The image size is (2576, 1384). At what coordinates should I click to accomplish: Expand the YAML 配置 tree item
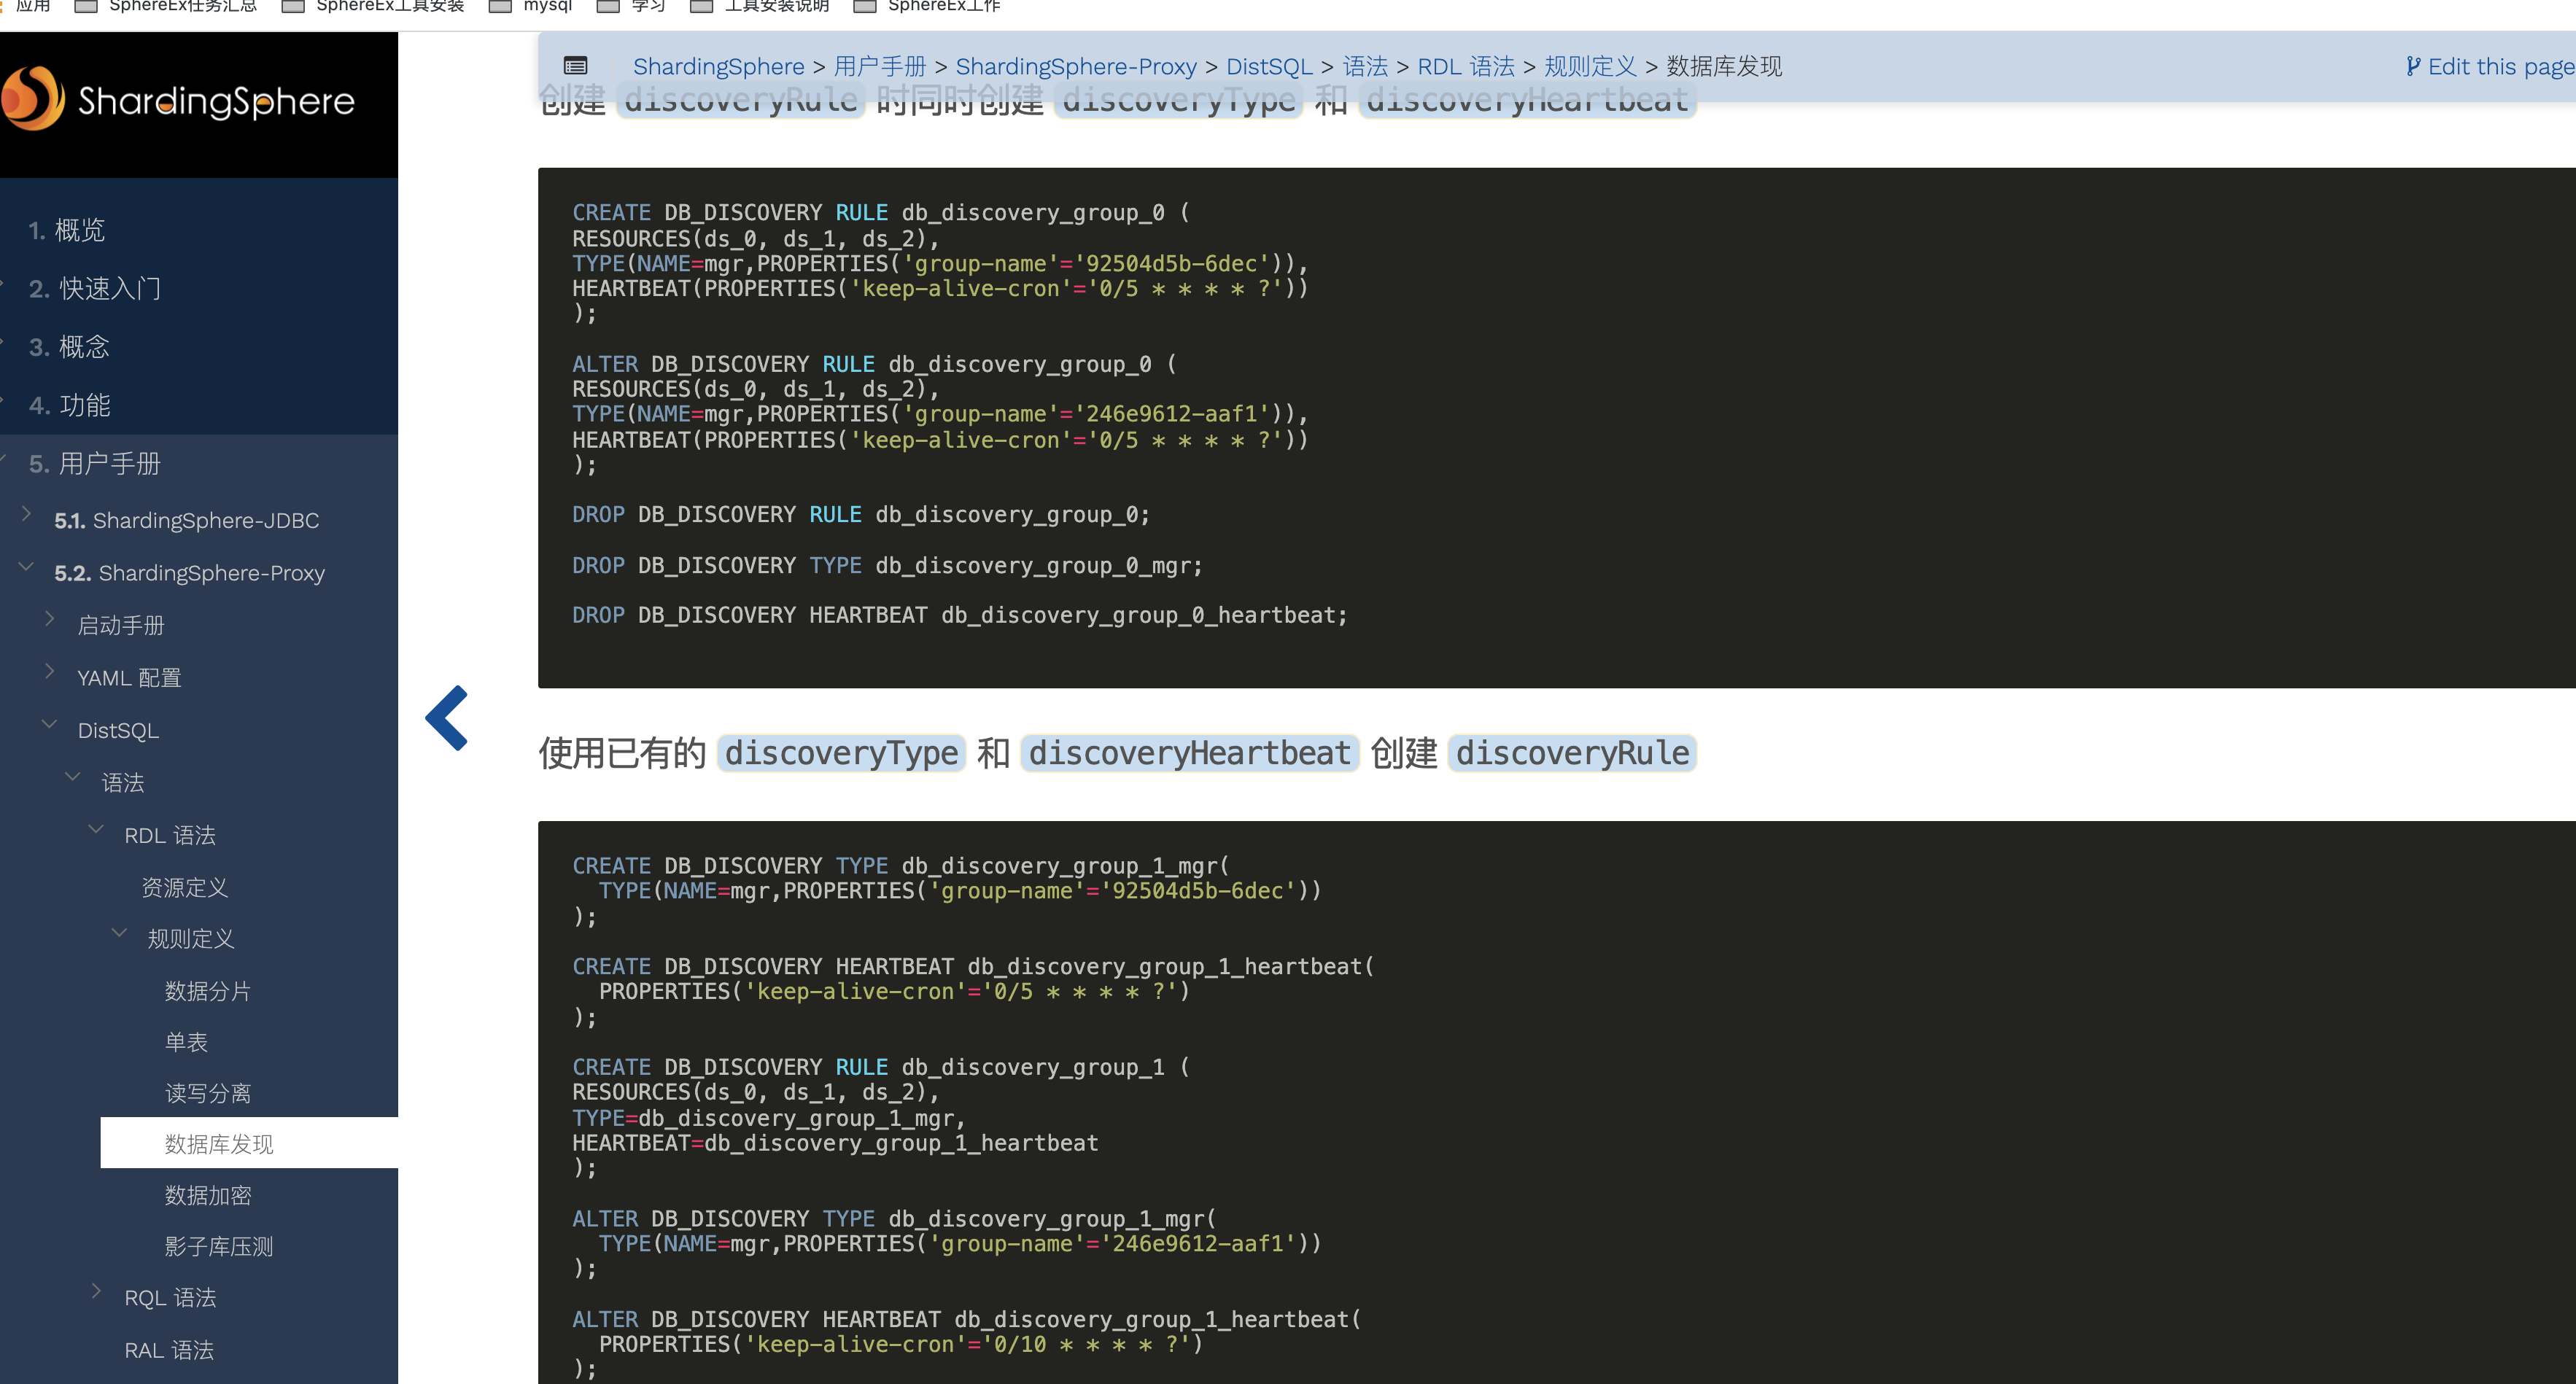tap(50, 672)
